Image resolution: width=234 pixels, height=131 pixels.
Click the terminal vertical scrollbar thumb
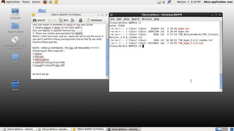[221, 81]
